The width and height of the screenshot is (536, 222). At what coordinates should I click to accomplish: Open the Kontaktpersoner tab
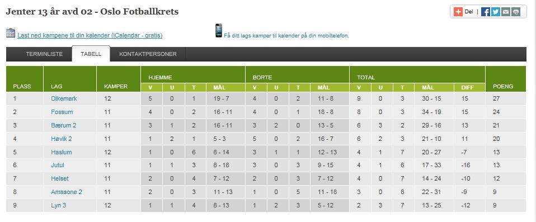click(148, 54)
